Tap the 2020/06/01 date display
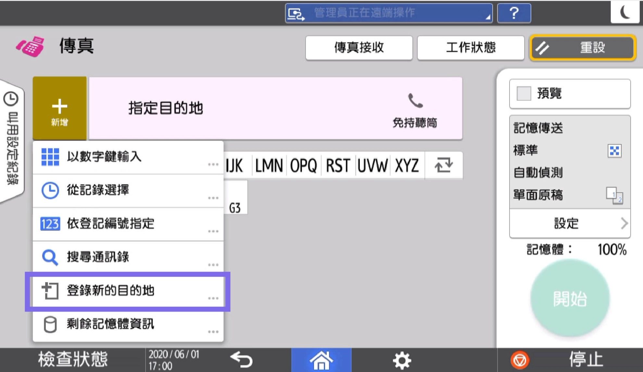 174,354
